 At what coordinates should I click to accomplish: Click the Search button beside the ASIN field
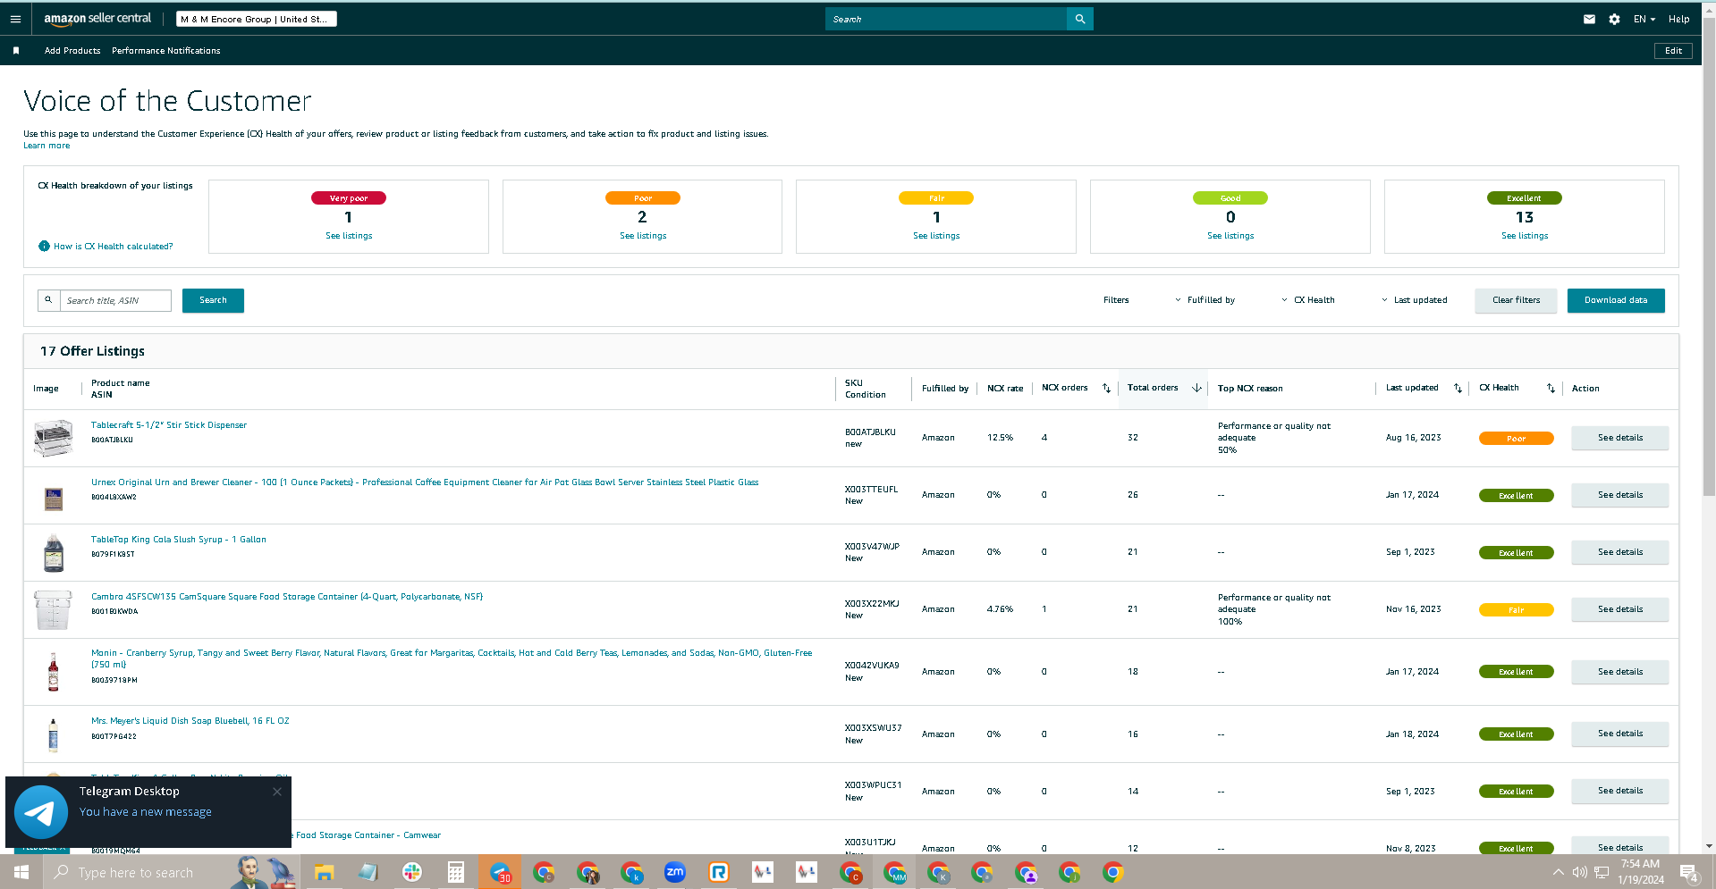click(213, 300)
